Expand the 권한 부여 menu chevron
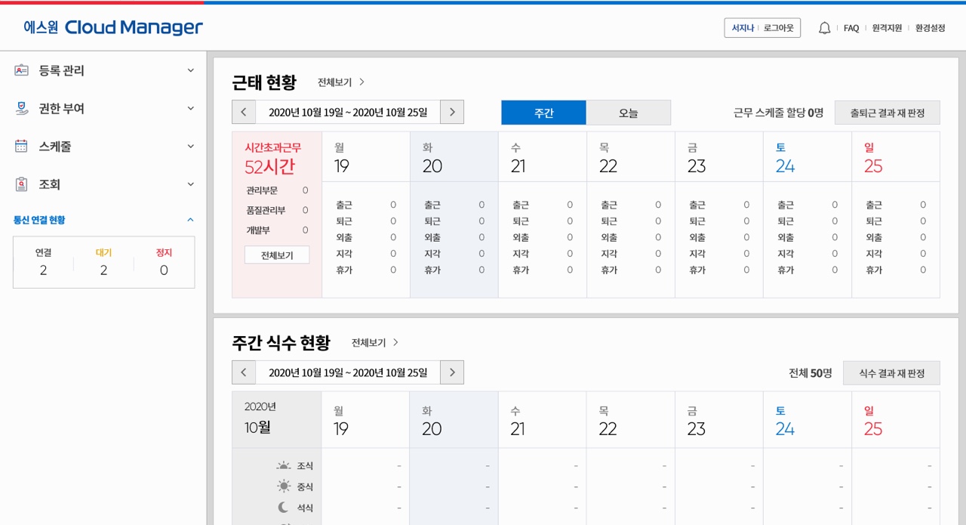Screen dimensions: 966x525 point(190,109)
